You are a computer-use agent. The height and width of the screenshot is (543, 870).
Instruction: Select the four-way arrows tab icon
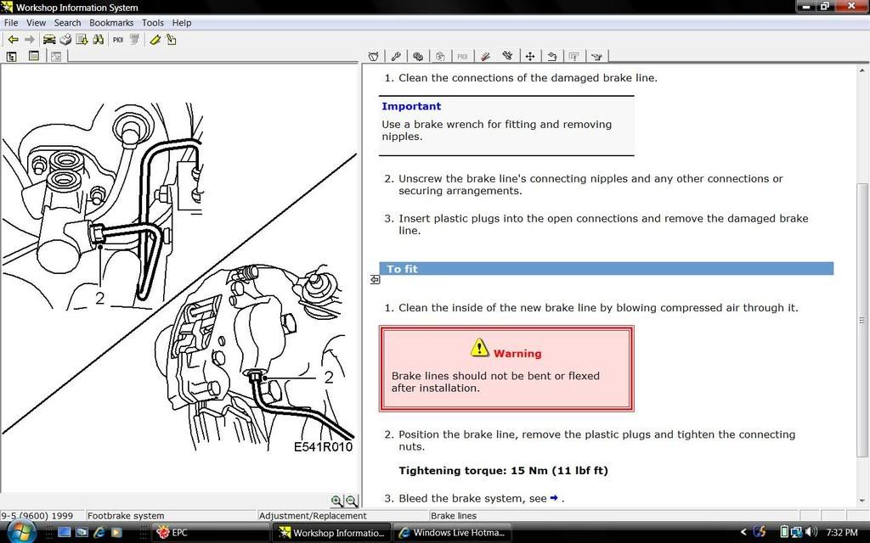529,57
